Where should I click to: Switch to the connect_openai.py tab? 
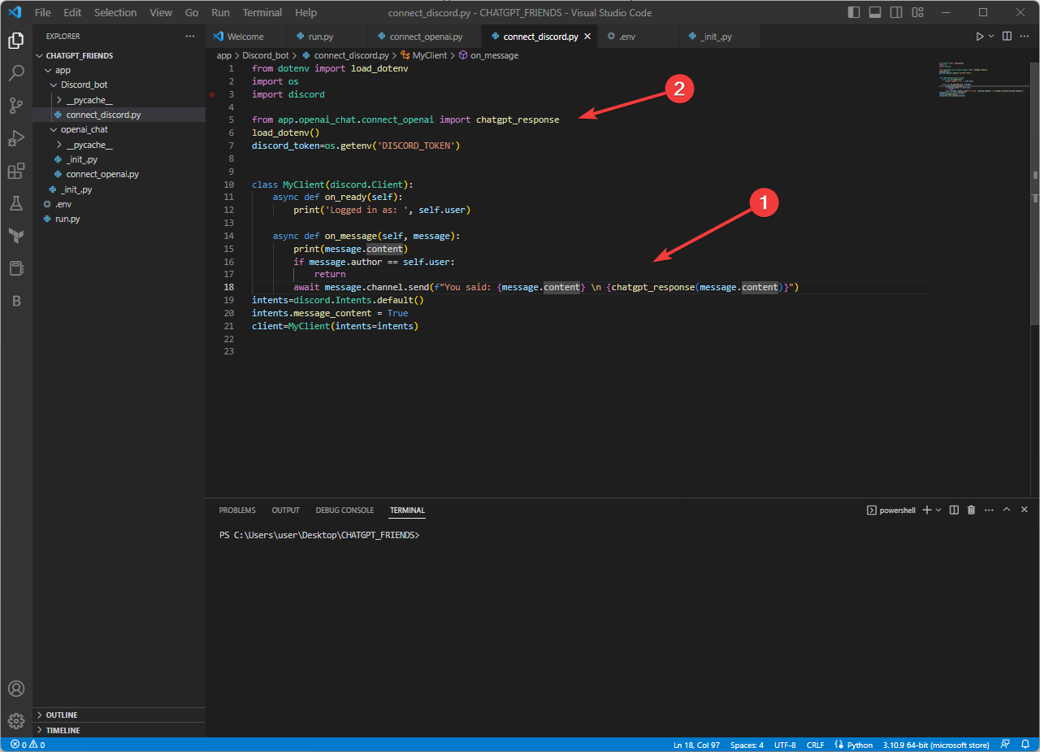[424, 37]
